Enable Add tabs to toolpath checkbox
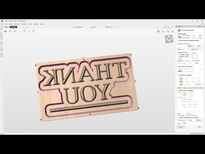Image resolution: width=205 pixels, height=154 pixels. 178,75
